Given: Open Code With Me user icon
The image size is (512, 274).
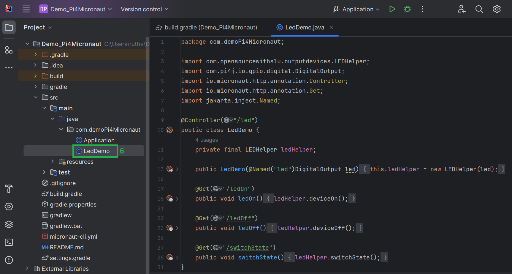Looking at the screenshot, I should pos(462,9).
